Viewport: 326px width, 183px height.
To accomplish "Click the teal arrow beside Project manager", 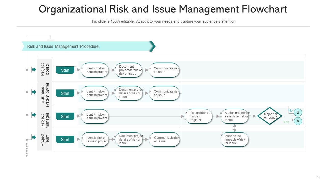I will click(x=34, y=115).
